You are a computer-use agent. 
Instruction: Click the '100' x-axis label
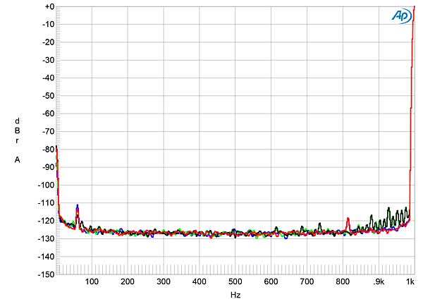tap(92, 281)
